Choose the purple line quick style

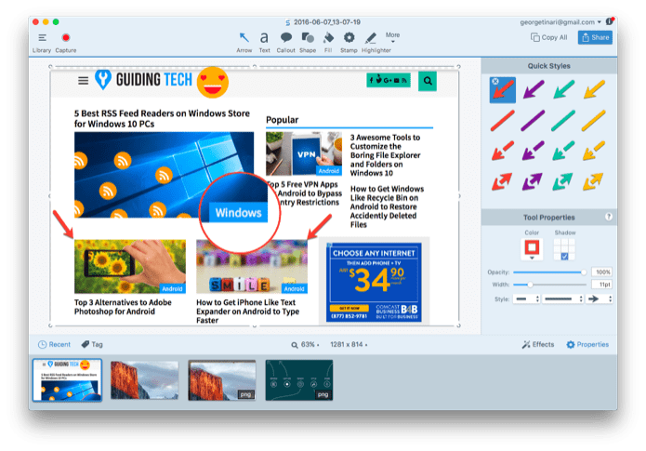coord(534,121)
